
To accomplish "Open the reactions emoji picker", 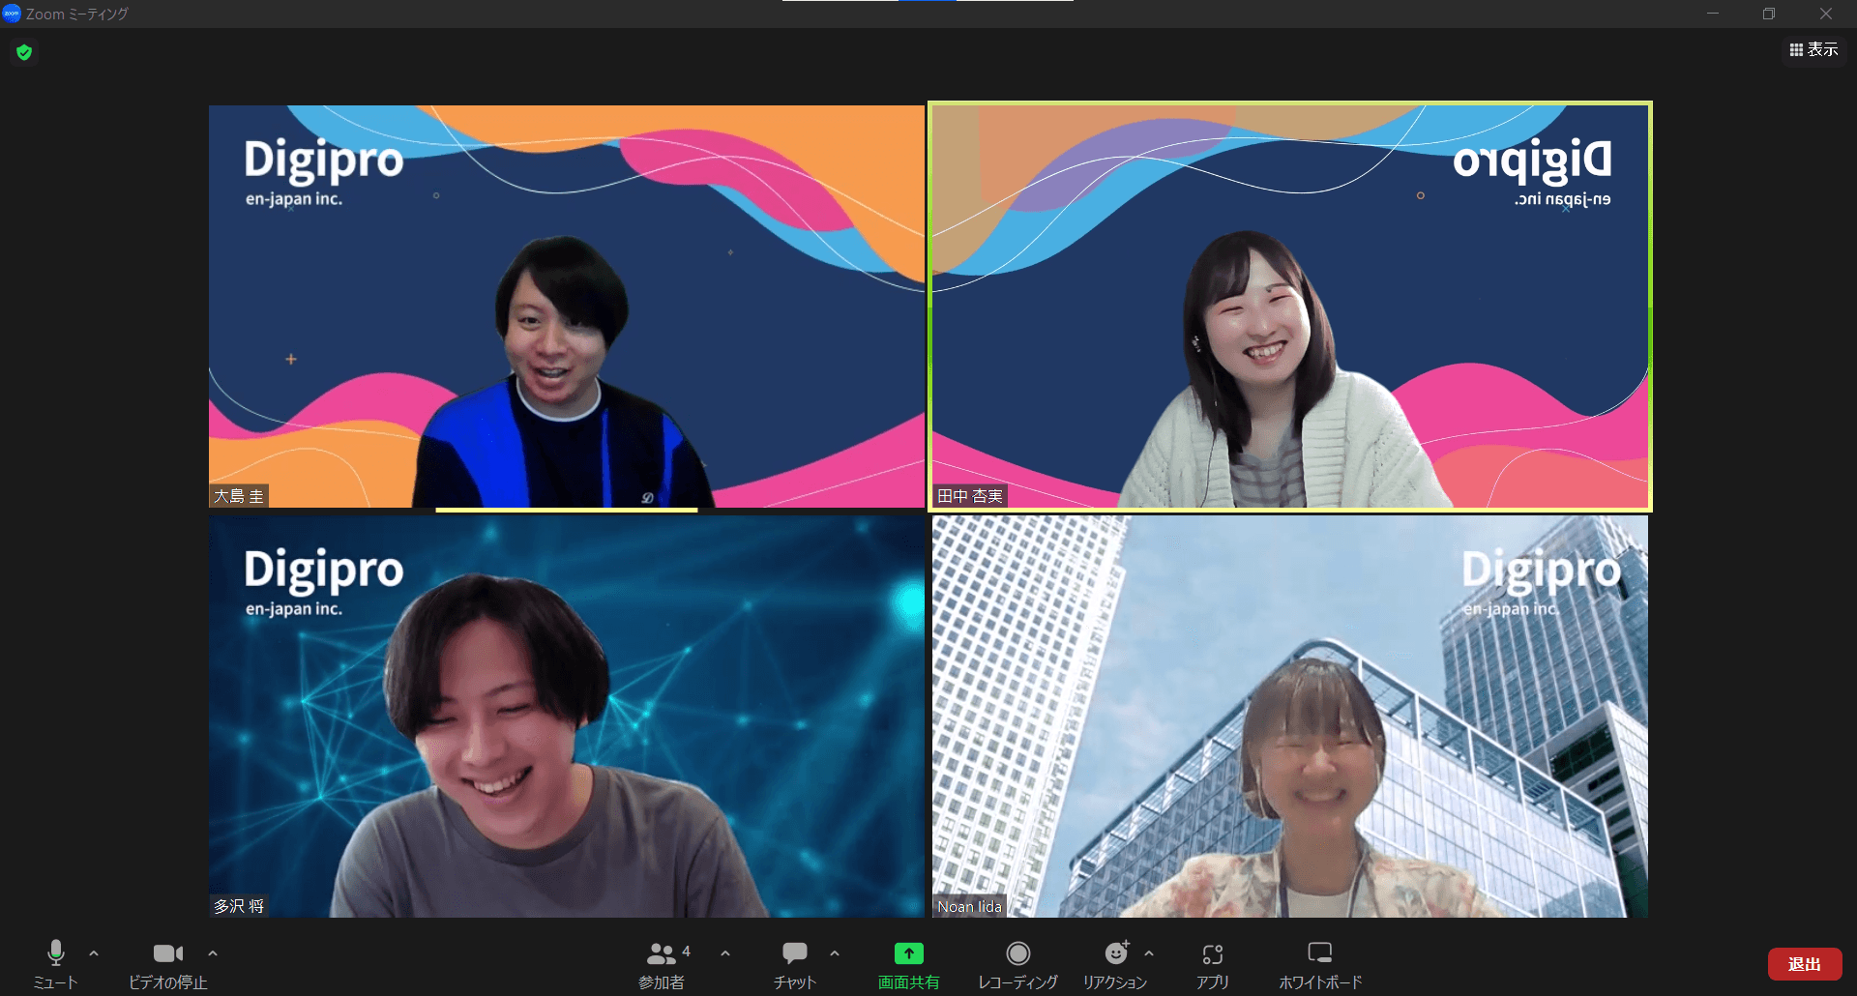I will [x=1115, y=963].
